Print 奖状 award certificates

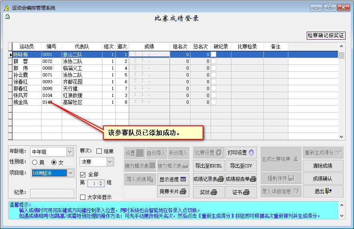(x=208, y=192)
